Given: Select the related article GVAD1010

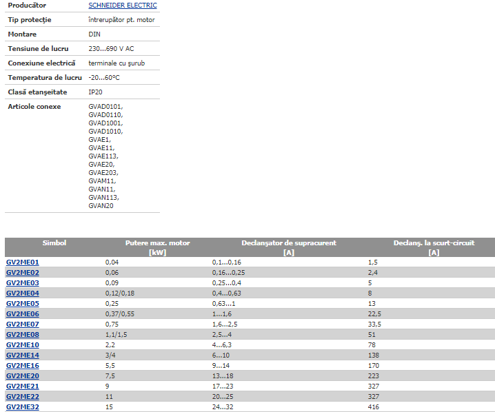Looking at the screenshot, I should (105, 131).
